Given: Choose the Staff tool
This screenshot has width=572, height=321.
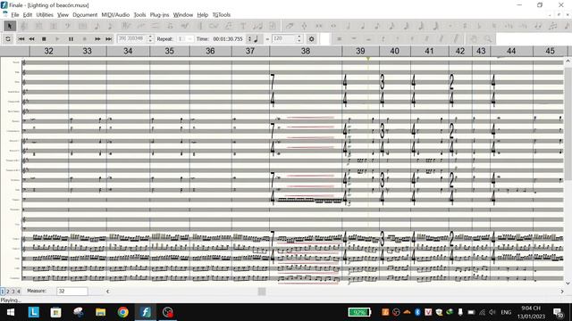Looking at the screenshot, I should [24, 26].
